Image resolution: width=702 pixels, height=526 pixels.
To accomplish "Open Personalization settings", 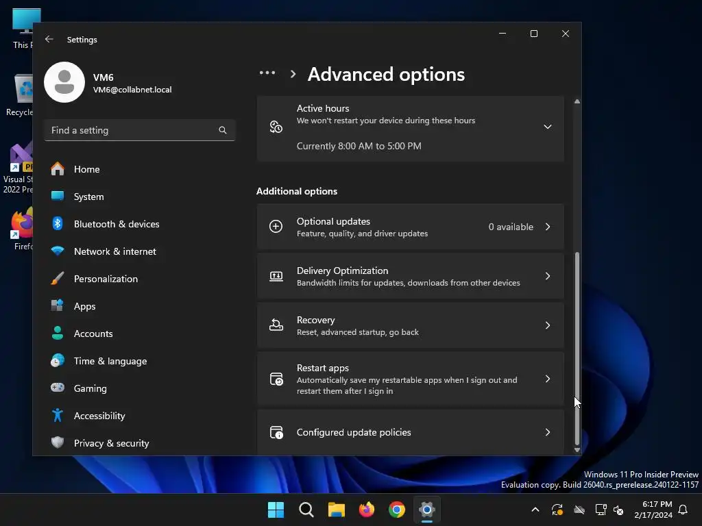I will (140, 279).
